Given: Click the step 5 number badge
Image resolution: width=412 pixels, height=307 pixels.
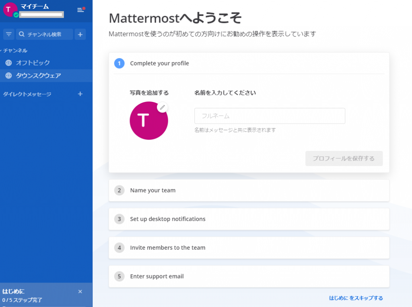Looking at the screenshot, I should (119, 277).
